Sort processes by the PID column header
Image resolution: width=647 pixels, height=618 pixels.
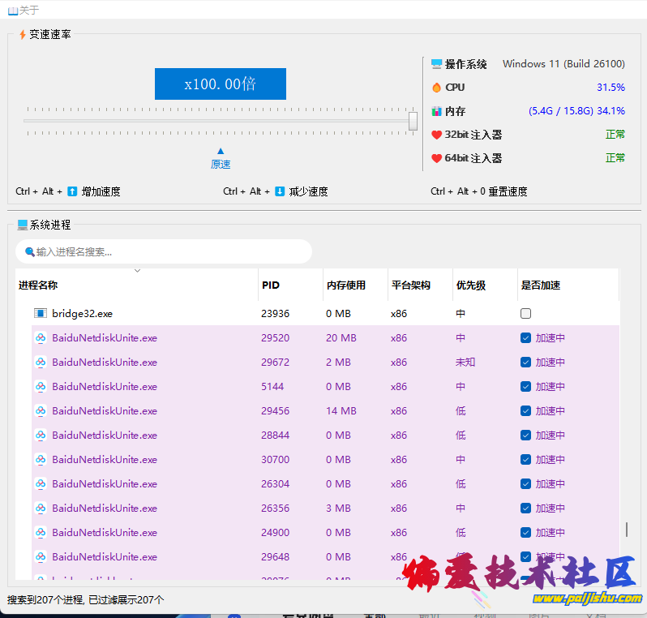point(271,285)
